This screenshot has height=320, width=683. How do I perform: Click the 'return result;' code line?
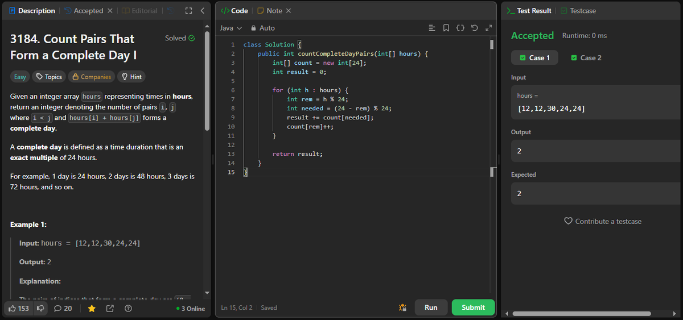[297, 154]
